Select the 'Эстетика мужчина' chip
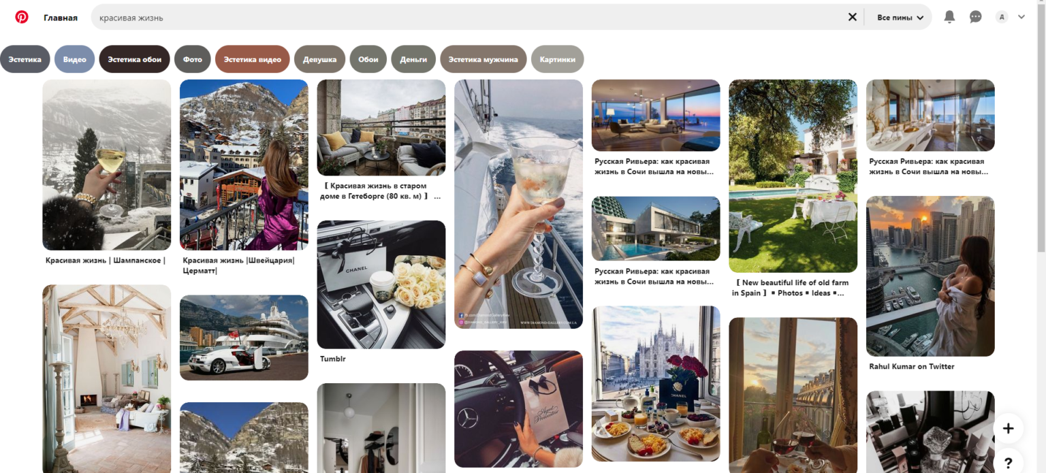Viewport: 1046px width, 473px height. [x=484, y=59]
